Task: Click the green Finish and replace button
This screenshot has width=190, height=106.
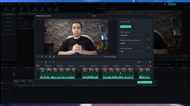Action: click(x=145, y=82)
